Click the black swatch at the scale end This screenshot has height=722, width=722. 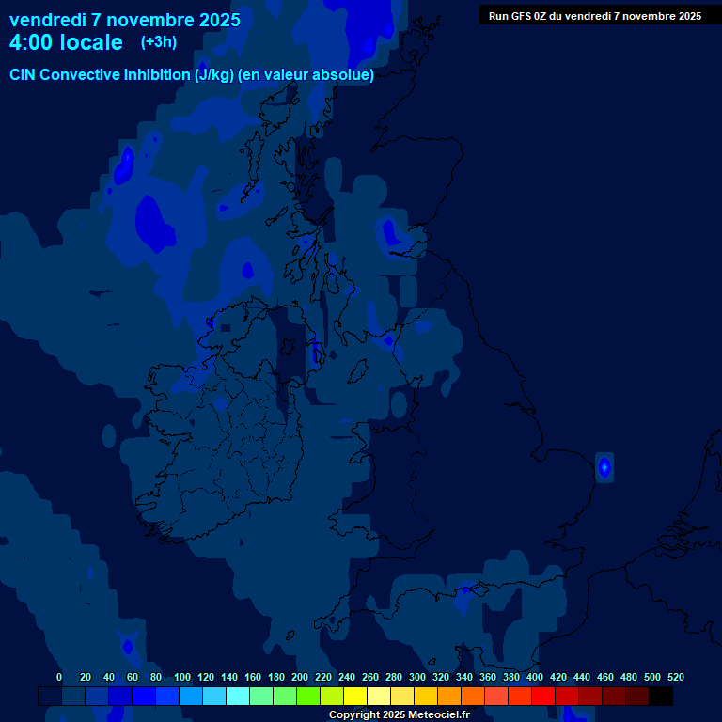click(661, 697)
